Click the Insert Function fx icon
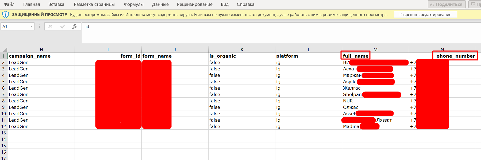 pyautogui.click(x=74, y=26)
